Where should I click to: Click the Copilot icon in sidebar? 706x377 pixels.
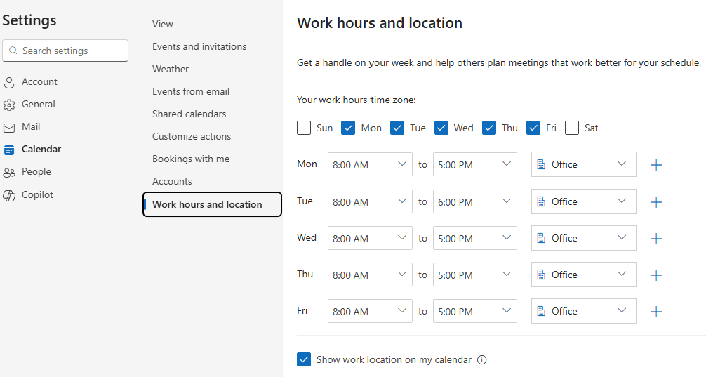pyautogui.click(x=9, y=195)
